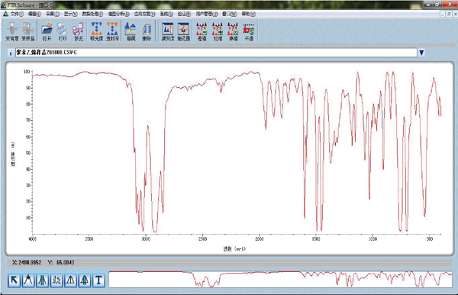
Task: Select the arrow pointer tool at bottom
Action: tap(14, 280)
